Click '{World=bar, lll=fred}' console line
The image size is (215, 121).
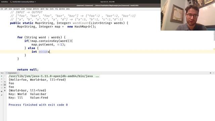[x=27, y=90]
